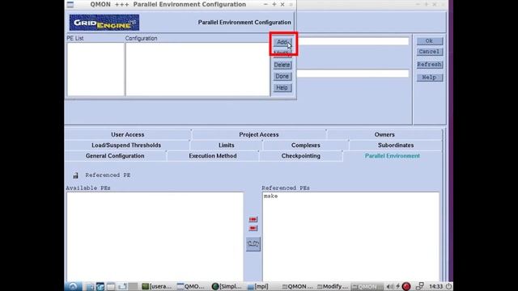518x291 pixels.
Task: Click the power lightning icon in tray
Action: click(x=398, y=286)
